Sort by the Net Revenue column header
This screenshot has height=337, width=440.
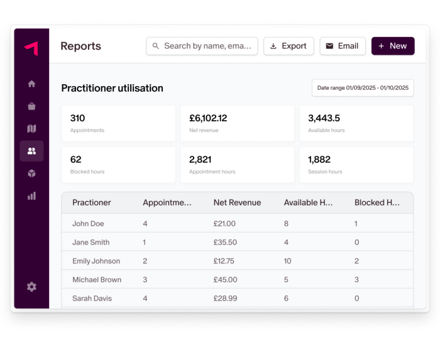pyautogui.click(x=237, y=202)
